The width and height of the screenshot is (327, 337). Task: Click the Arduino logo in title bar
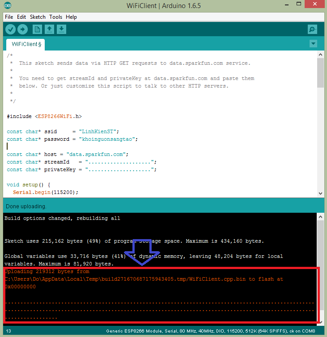click(x=8, y=5)
